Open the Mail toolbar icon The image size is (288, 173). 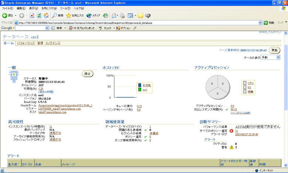114,16
